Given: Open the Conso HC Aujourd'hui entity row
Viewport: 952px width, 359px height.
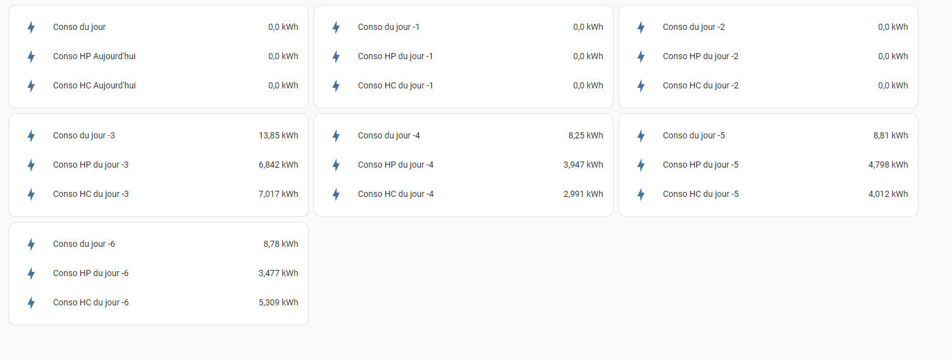Looking at the screenshot, I should coord(159,85).
